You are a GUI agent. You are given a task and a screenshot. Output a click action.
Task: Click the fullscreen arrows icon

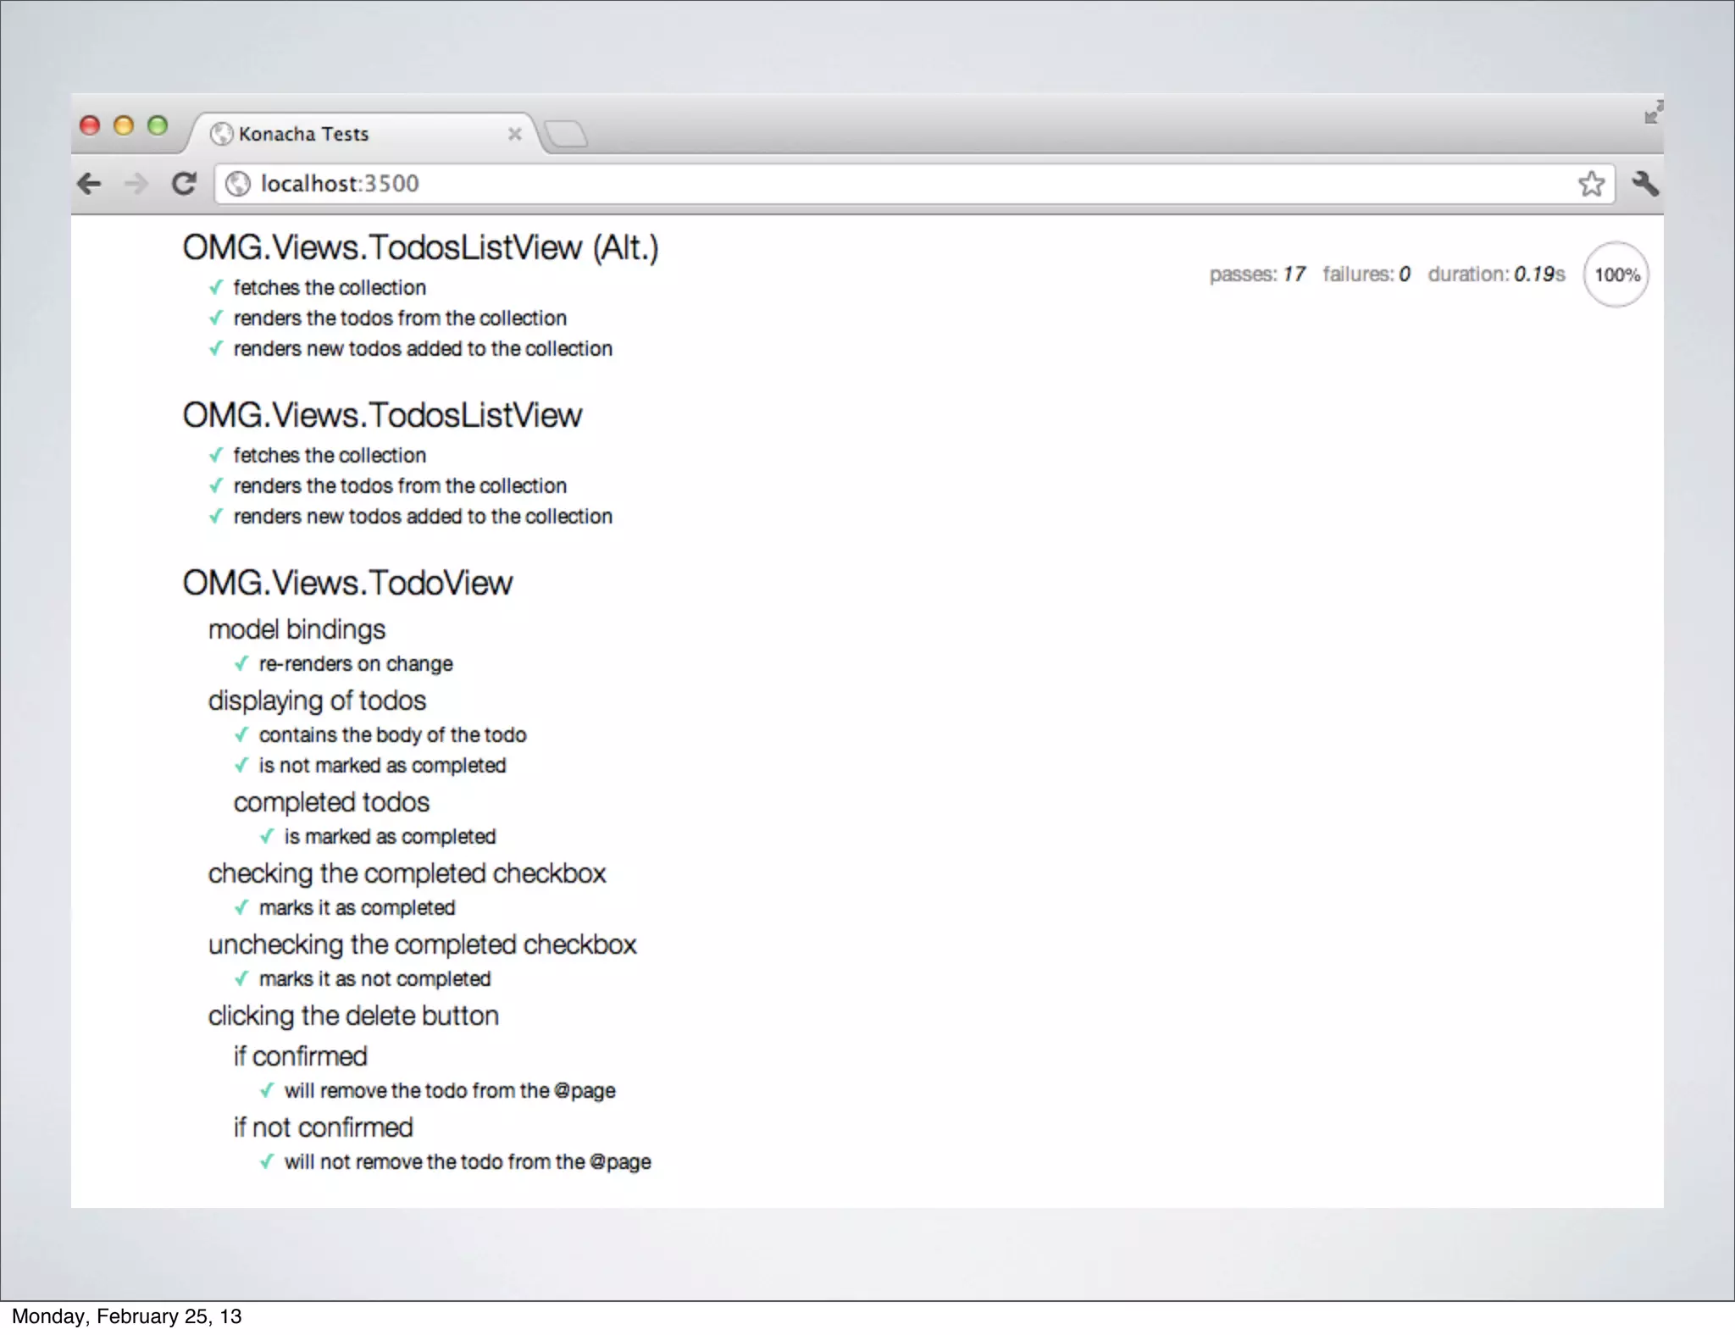1653,113
